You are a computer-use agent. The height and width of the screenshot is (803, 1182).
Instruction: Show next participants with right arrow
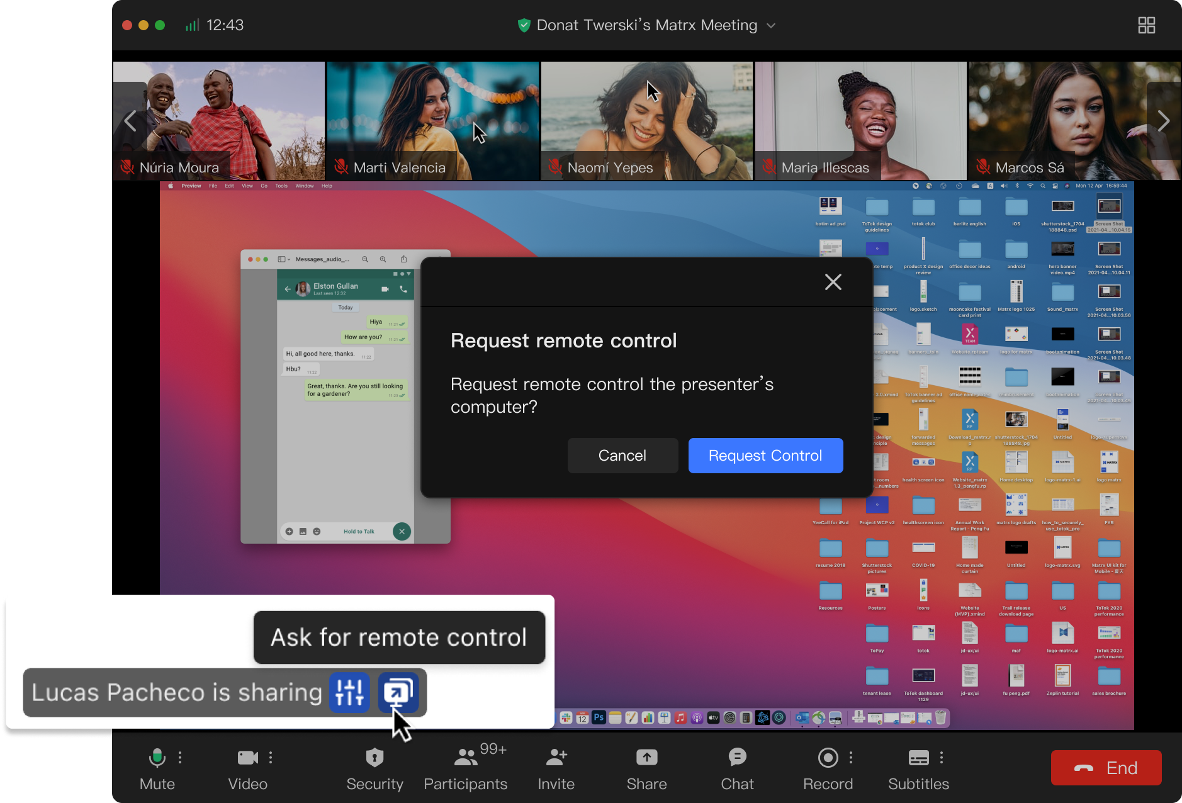(1163, 121)
